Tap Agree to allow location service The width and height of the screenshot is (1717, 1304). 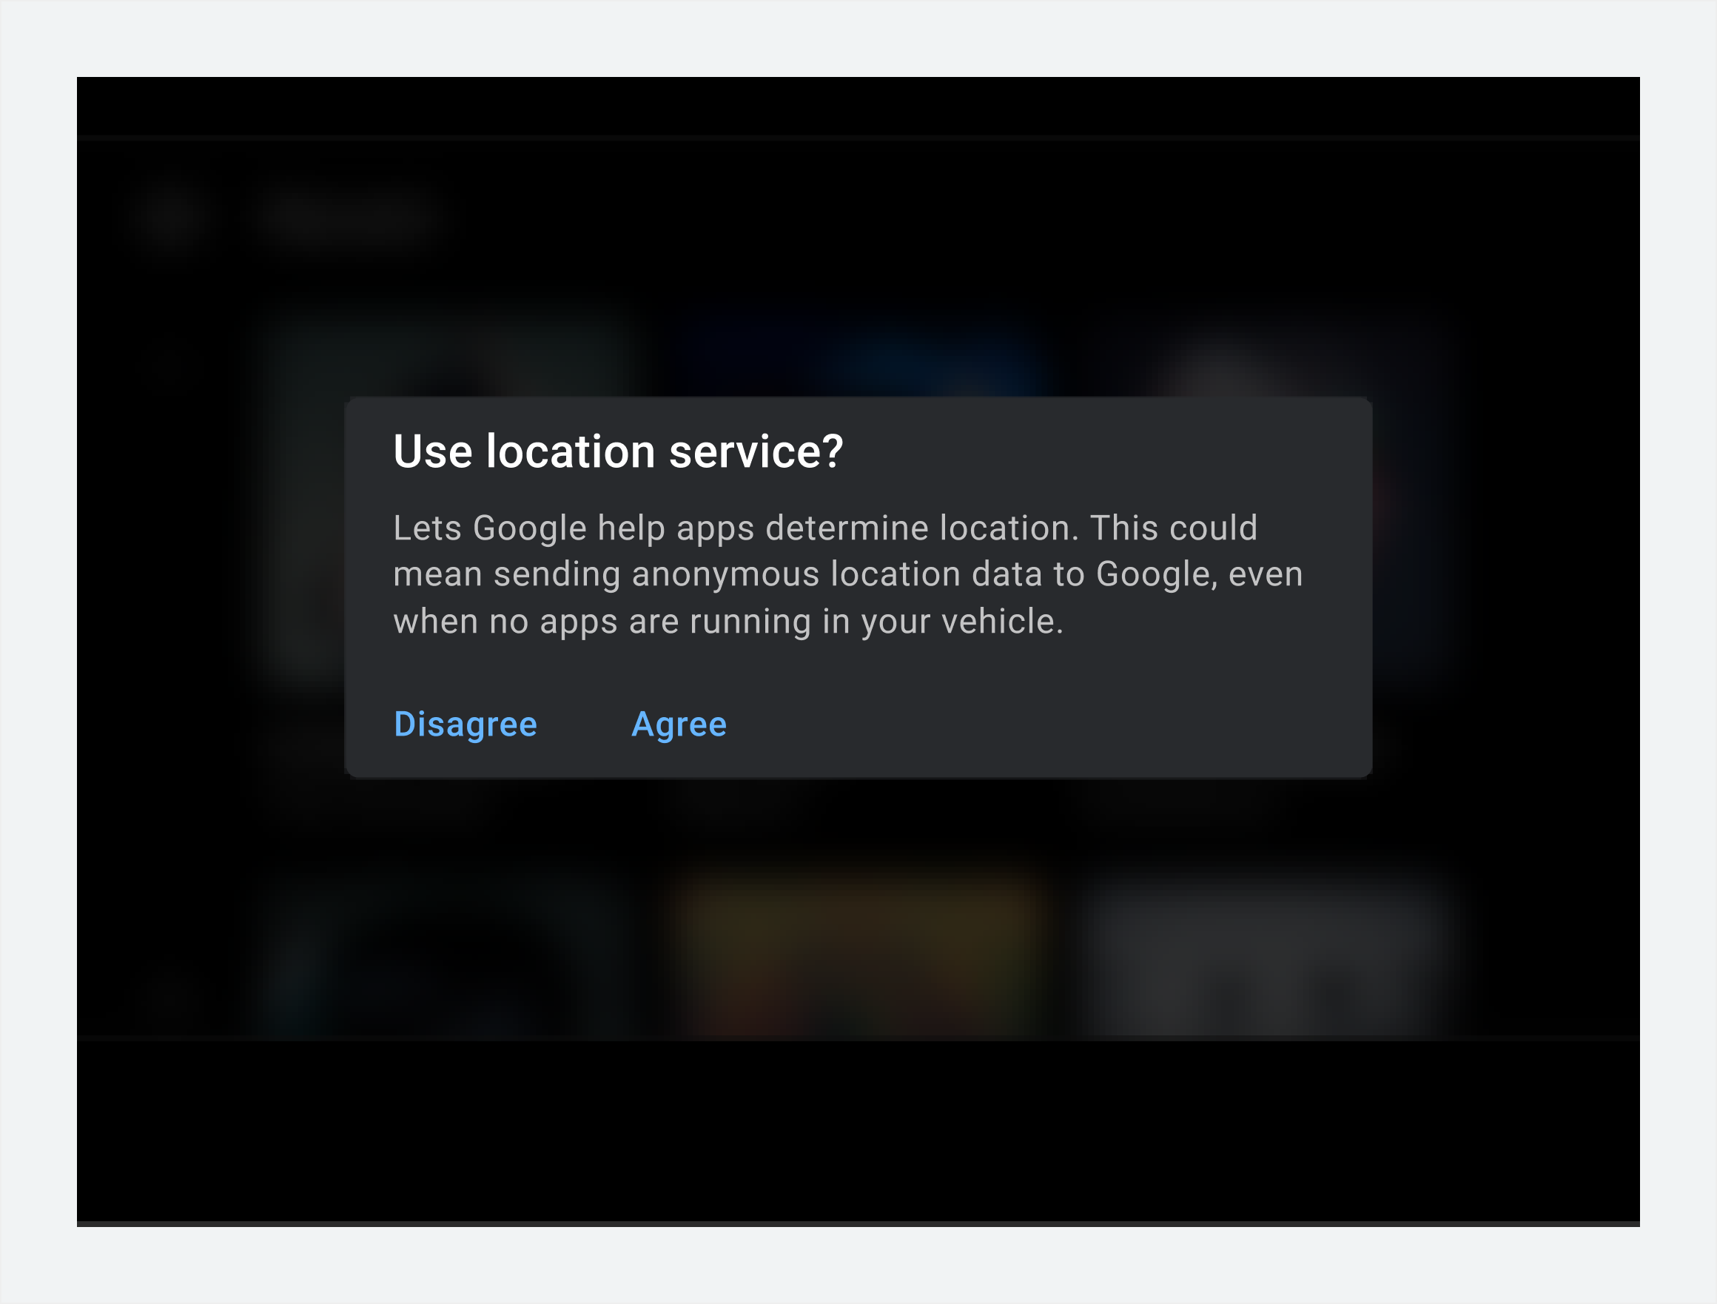point(679,725)
